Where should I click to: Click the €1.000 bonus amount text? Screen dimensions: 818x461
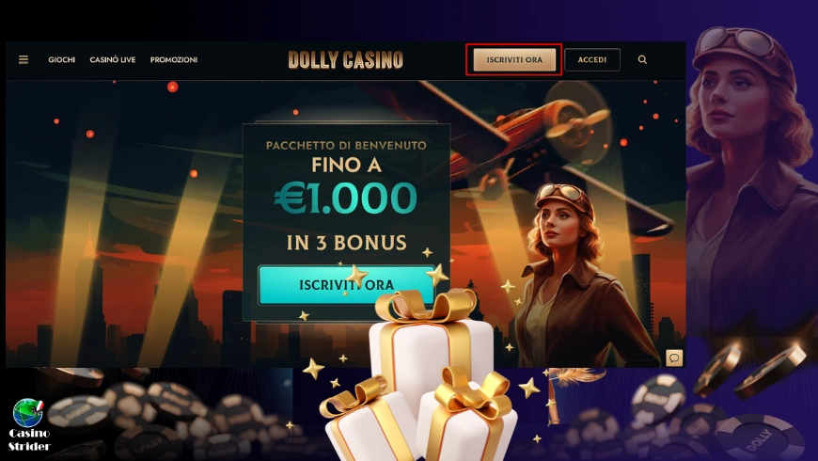[x=345, y=199]
